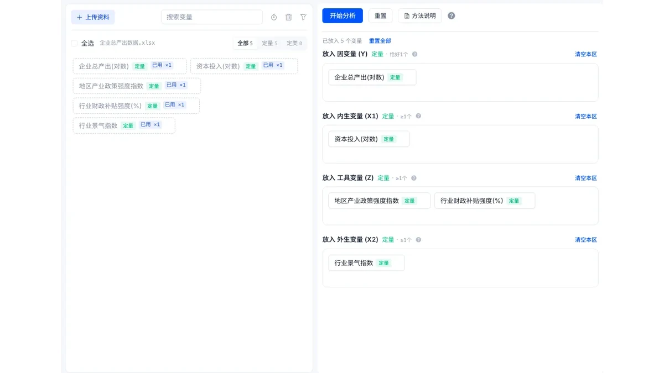Click 已用 ×1 badge on 资本投入(对数)
This screenshot has width=664, height=373.
coord(273,65)
